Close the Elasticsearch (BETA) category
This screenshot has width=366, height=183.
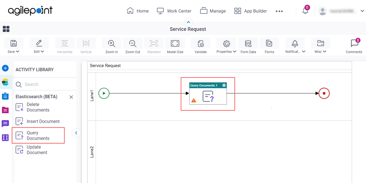click(x=71, y=97)
